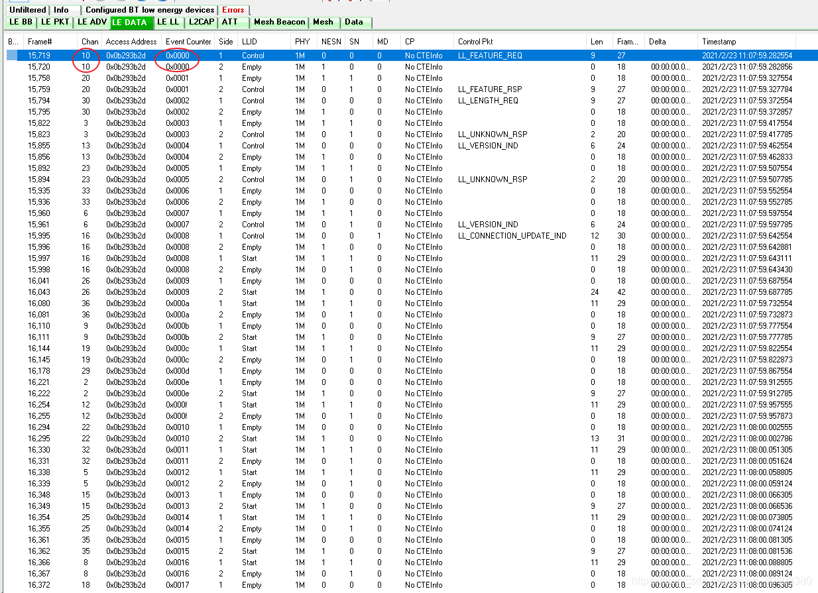Sort by the NESN column header
This screenshot has width=818, height=593.
pos(331,42)
